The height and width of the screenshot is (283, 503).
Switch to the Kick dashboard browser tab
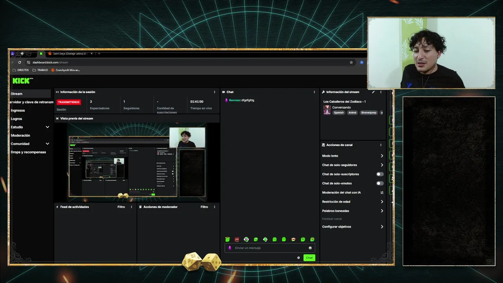click(x=41, y=53)
